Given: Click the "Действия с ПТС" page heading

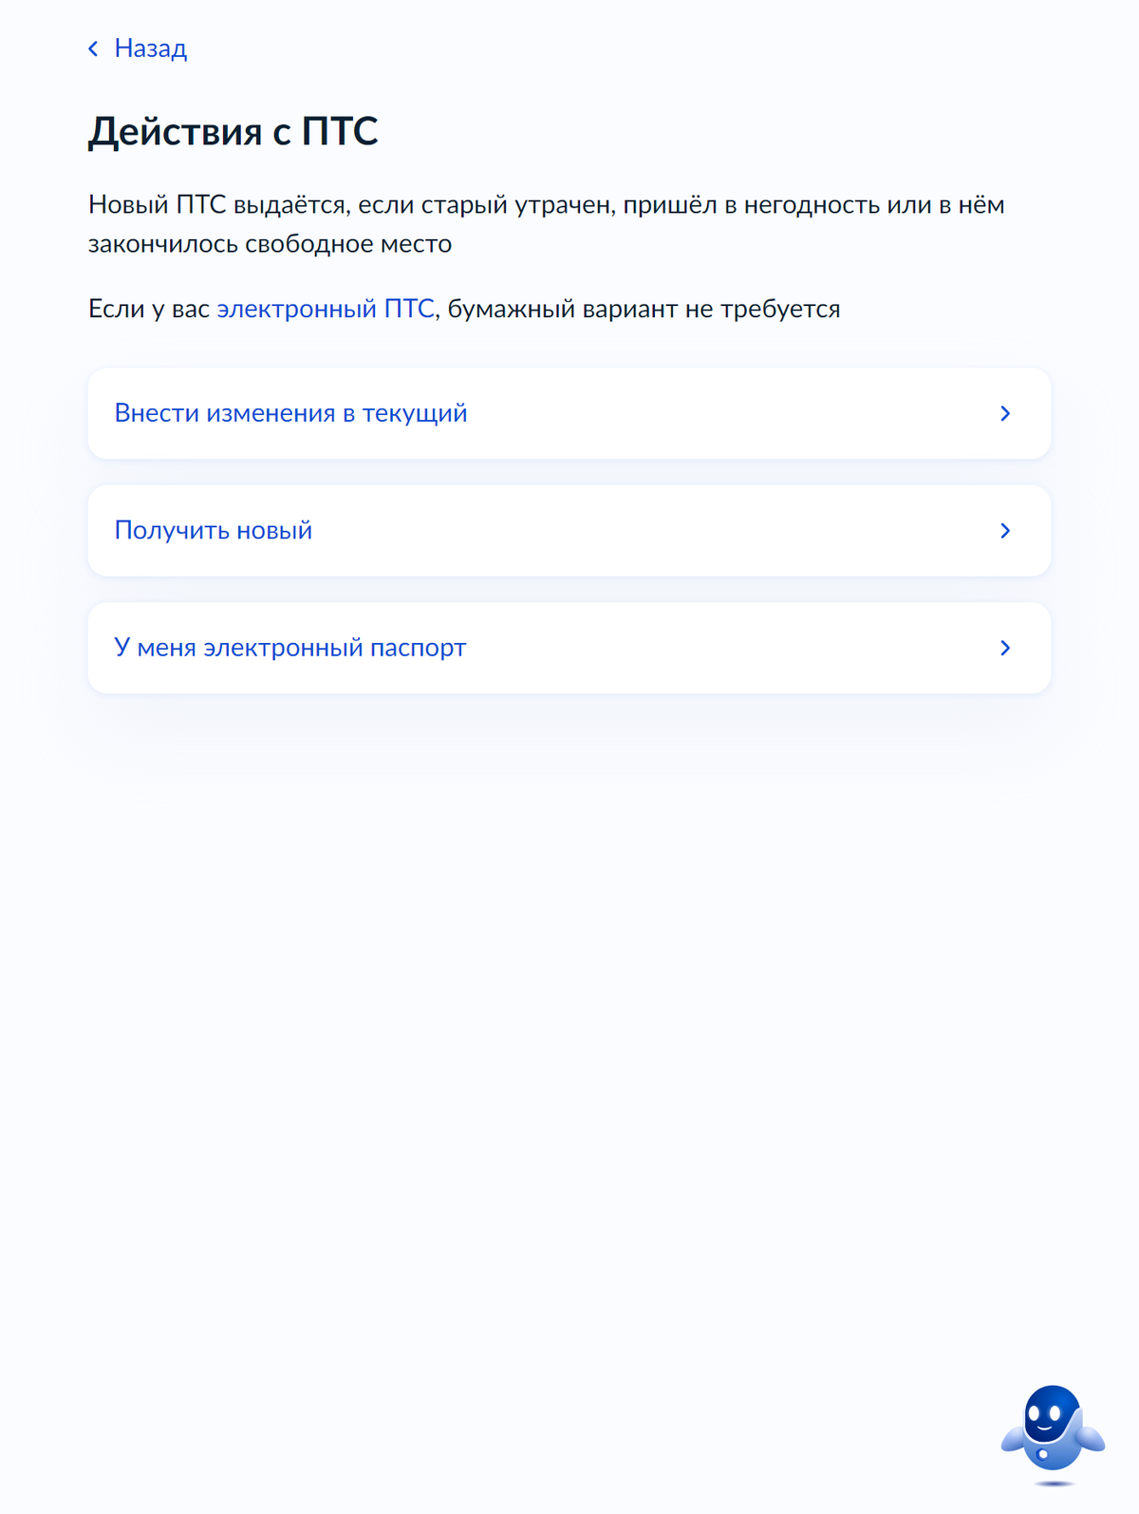Looking at the screenshot, I should click(233, 131).
